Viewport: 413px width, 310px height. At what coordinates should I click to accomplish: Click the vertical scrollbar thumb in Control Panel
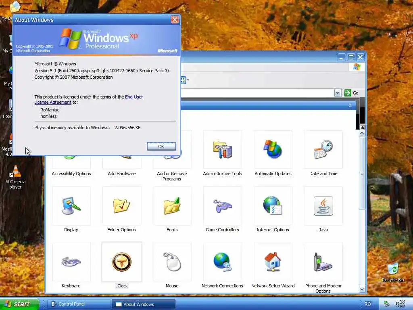click(x=362, y=173)
